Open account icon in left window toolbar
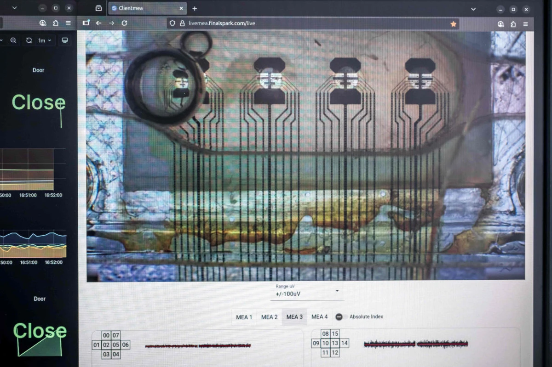Viewport: 552px width, 367px height. tap(43, 23)
